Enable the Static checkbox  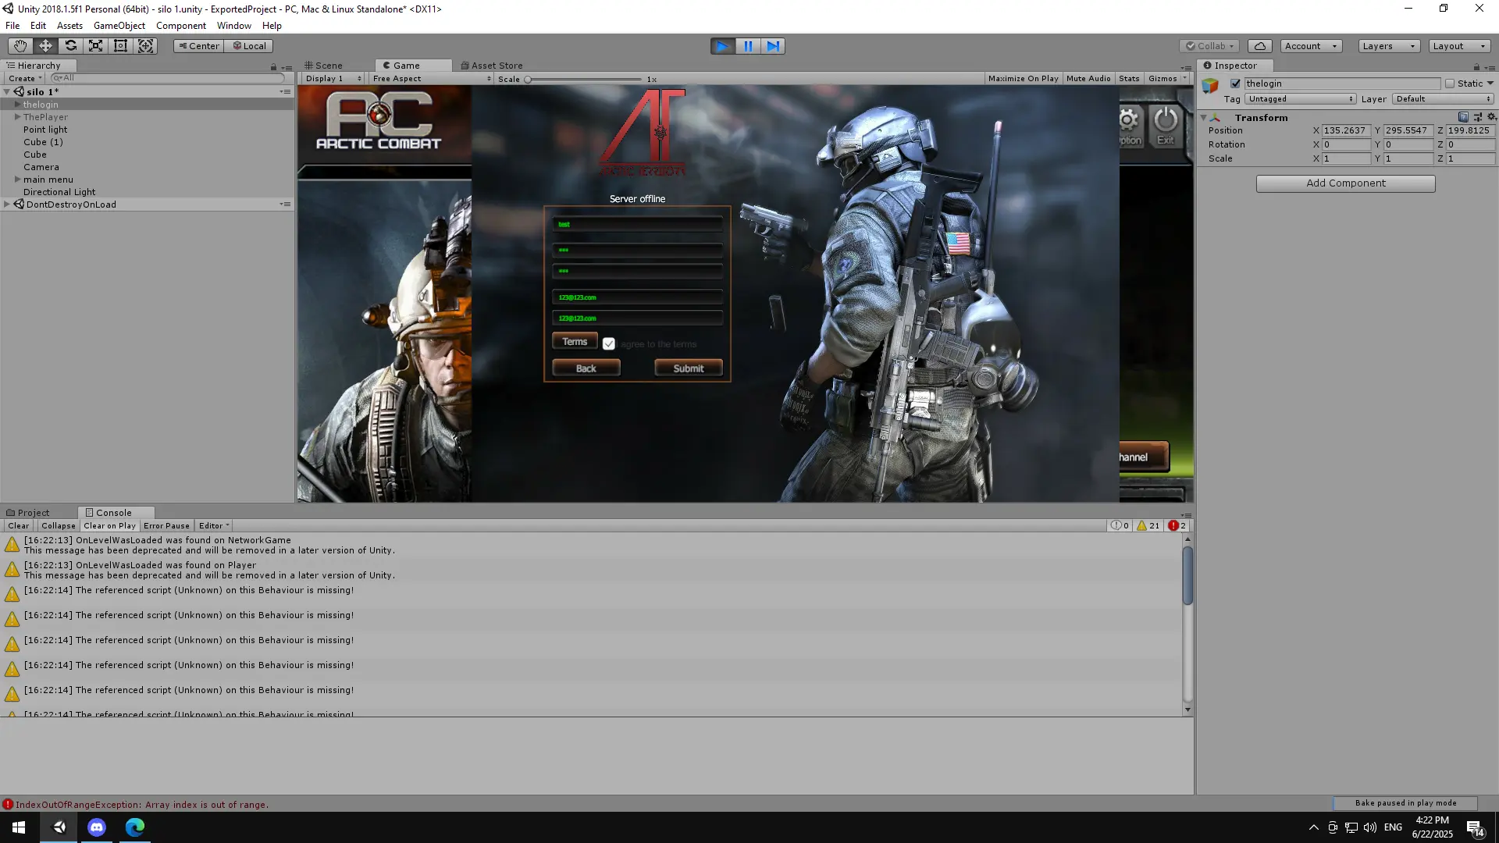tap(1450, 84)
